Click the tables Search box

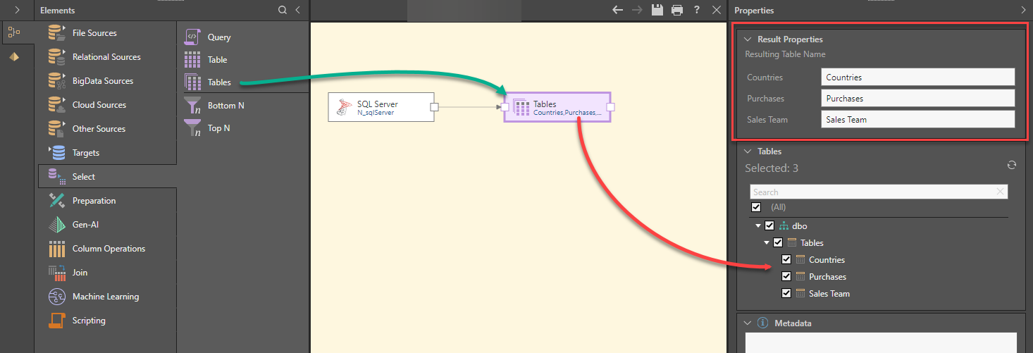tap(872, 192)
